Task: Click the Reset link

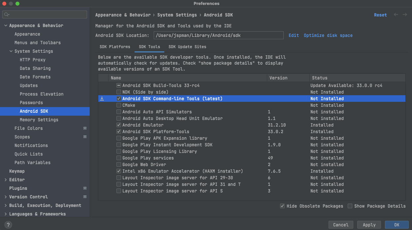Action: [380, 15]
